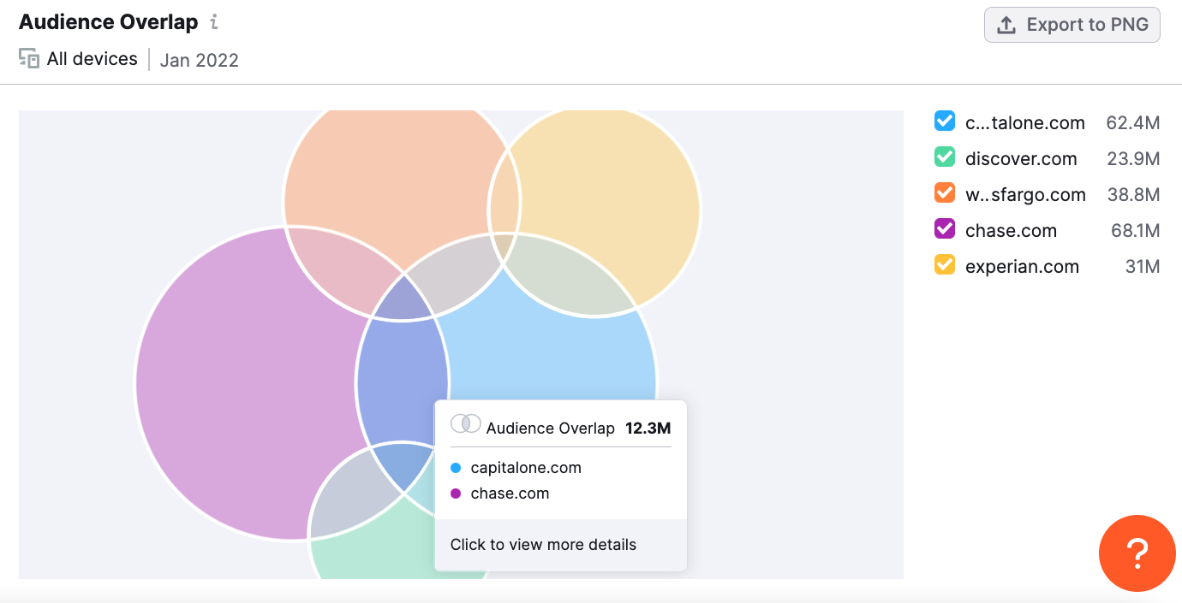Image resolution: width=1182 pixels, height=603 pixels.
Task: Uncheck the capitalone.com legend checkbox
Action: tap(945, 121)
